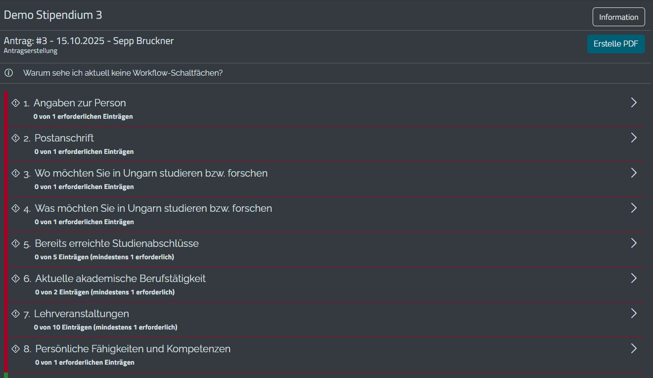653x378 pixels.
Task: Expand section 5 via its right-side chevron
Action: pyautogui.click(x=634, y=243)
